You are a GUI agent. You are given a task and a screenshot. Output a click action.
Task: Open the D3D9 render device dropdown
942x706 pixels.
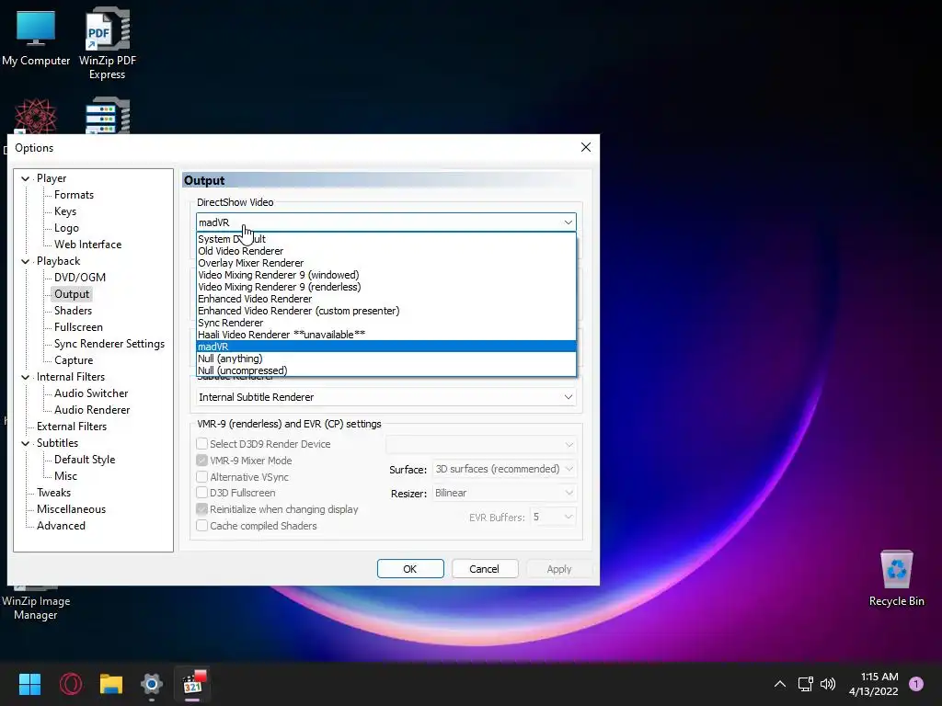pos(480,444)
